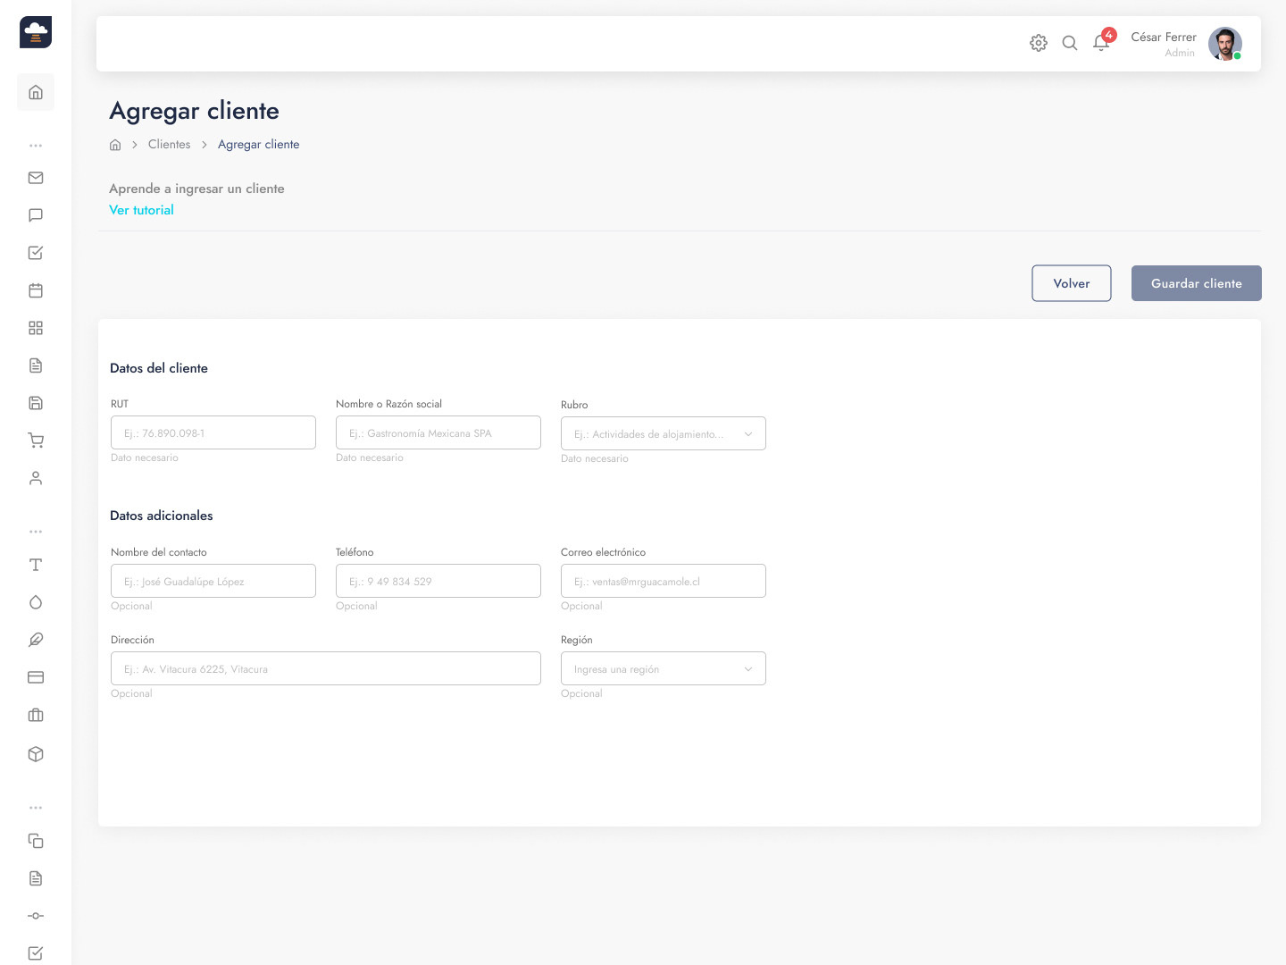Open the grid dashboard icon in the sidebar
Viewport: 1286px width, 965px height.
(36, 328)
